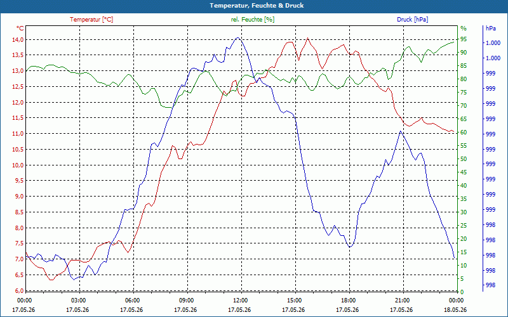The height and width of the screenshot is (317, 508).
Task: Click the '30' humidity axis value
Action: tap(464, 212)
